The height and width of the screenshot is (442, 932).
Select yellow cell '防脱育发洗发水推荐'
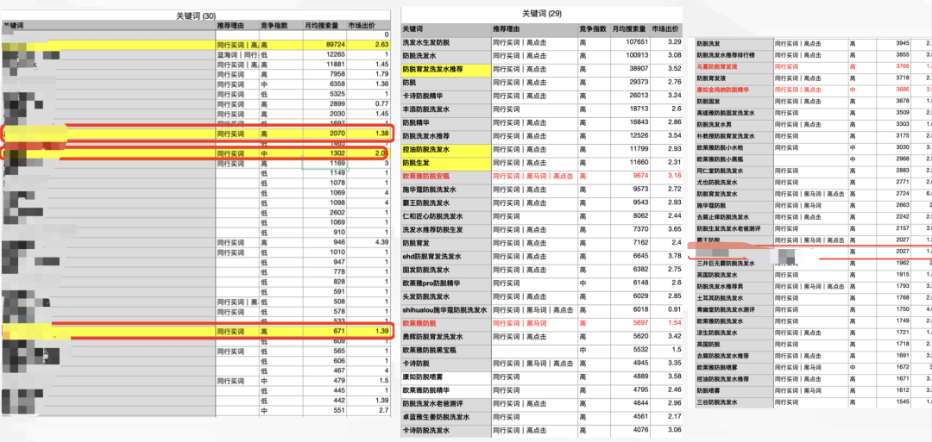pos(446,70)
